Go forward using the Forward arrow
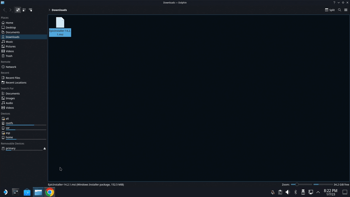 (11, 10)
